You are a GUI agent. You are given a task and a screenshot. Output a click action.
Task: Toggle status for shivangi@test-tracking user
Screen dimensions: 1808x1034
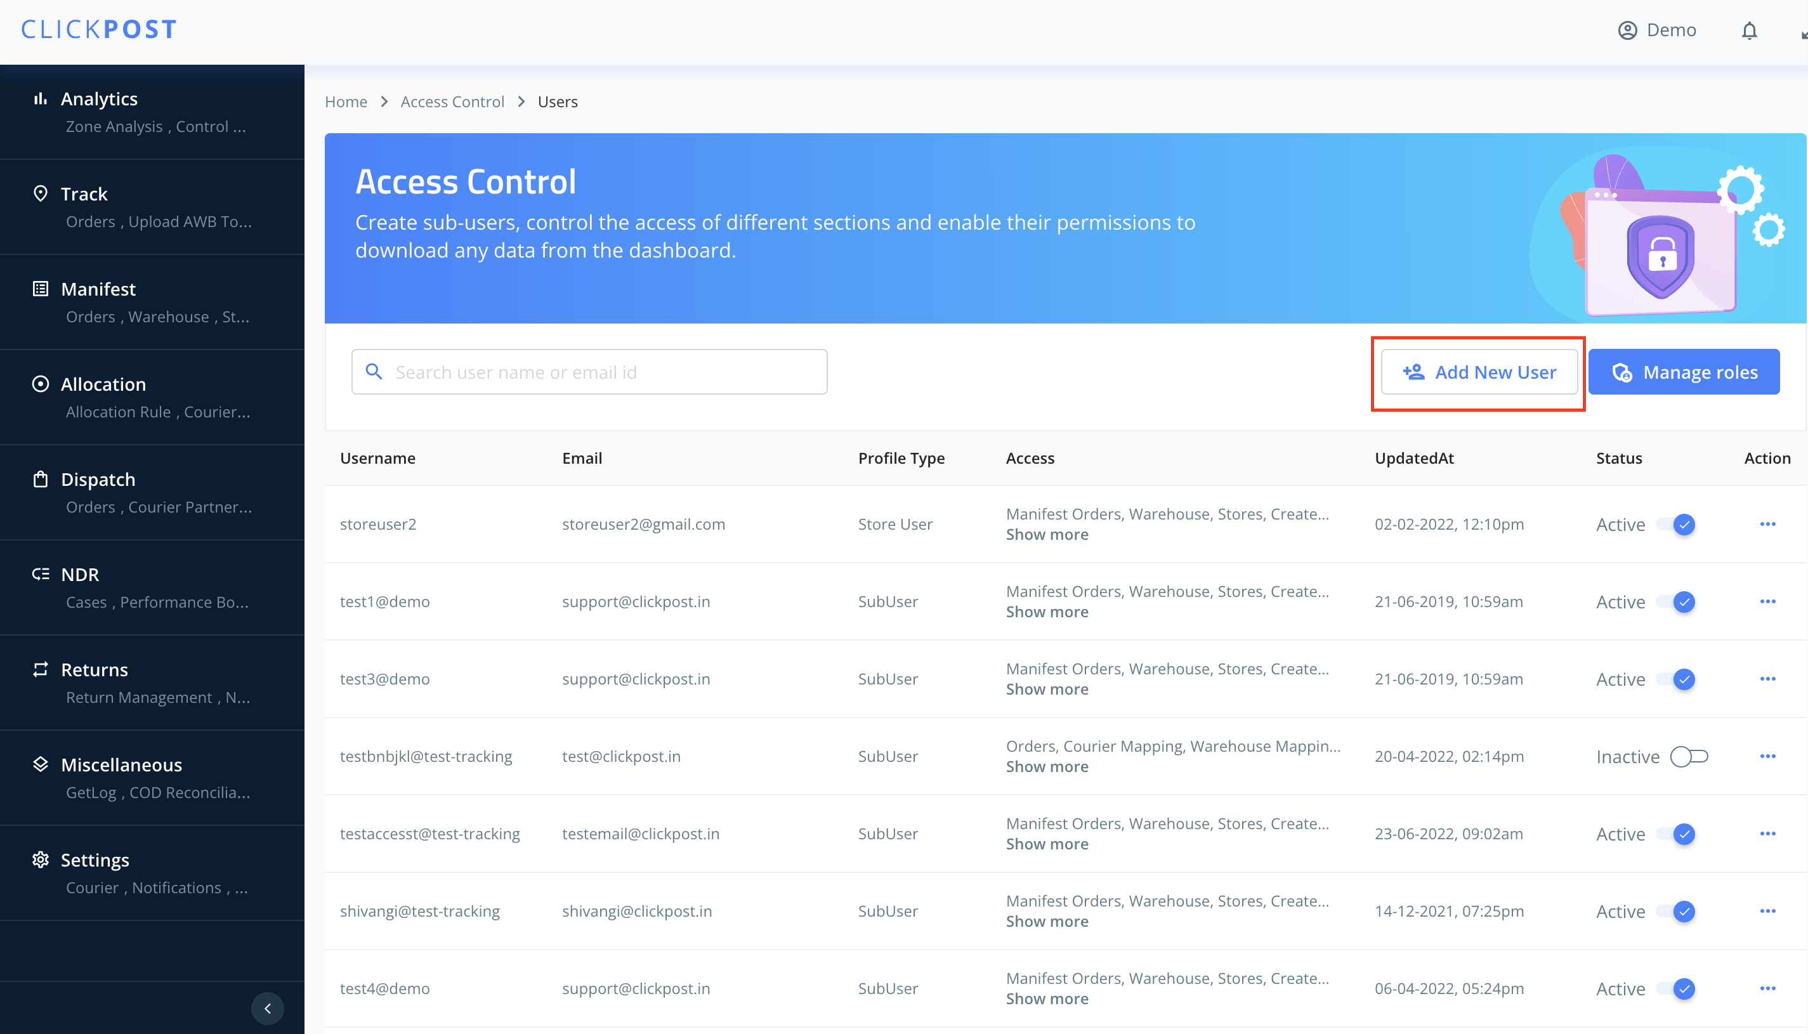coord(1677,911)
